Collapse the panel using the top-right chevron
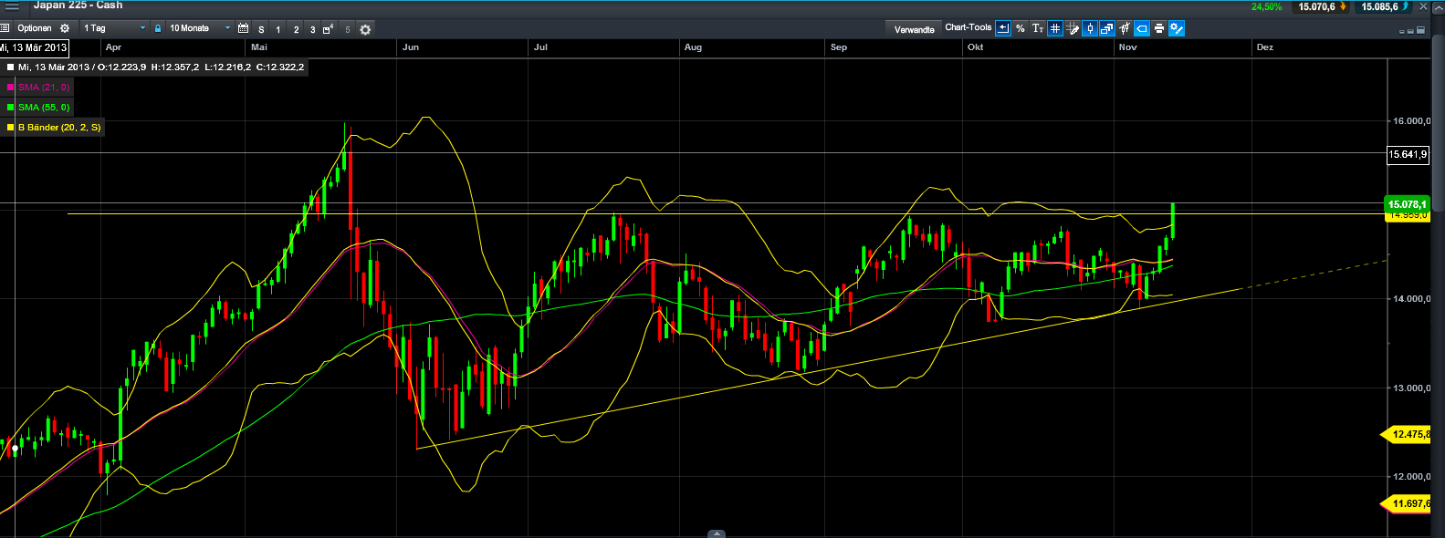The width and height of the screenshot is (1445, 538). pyautogui.click(x=1437, y=7)
